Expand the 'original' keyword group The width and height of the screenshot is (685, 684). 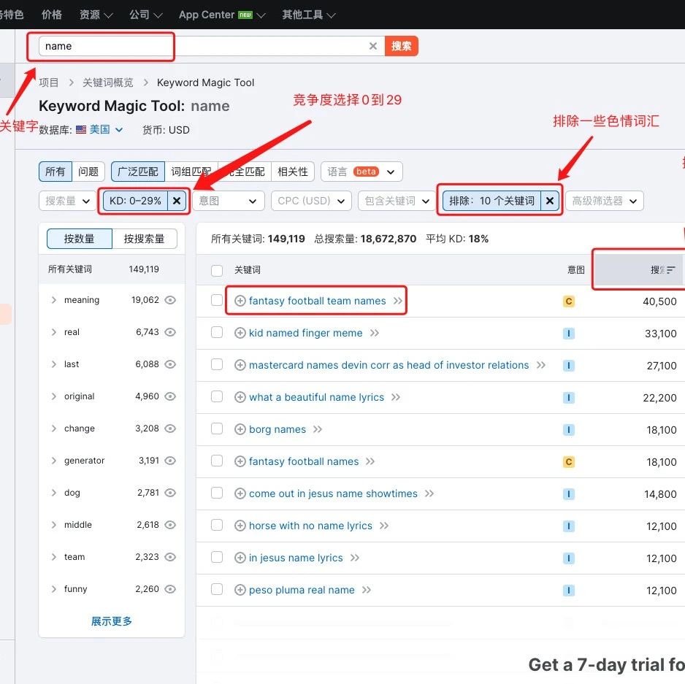point(54,396)
